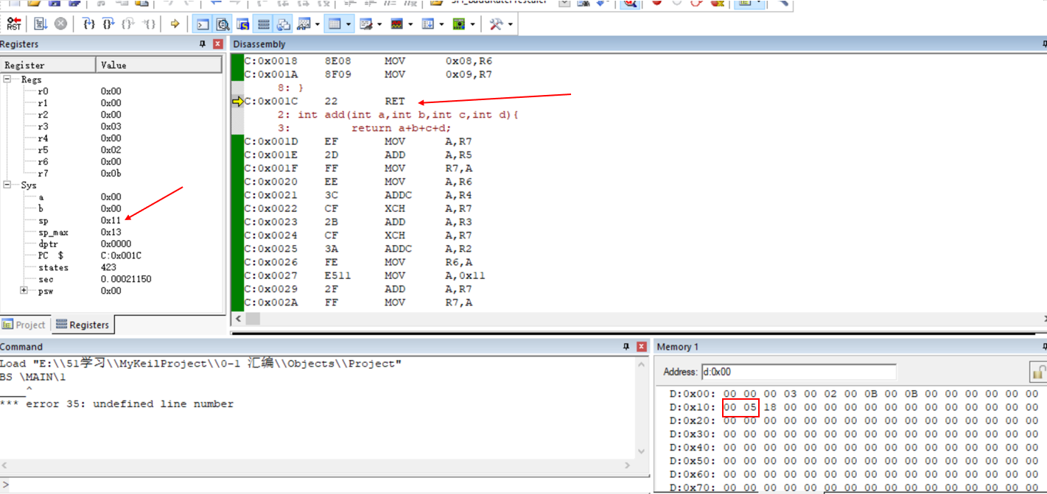Expand the psw register node
1047x494 pixels.
tap(24, 291)
